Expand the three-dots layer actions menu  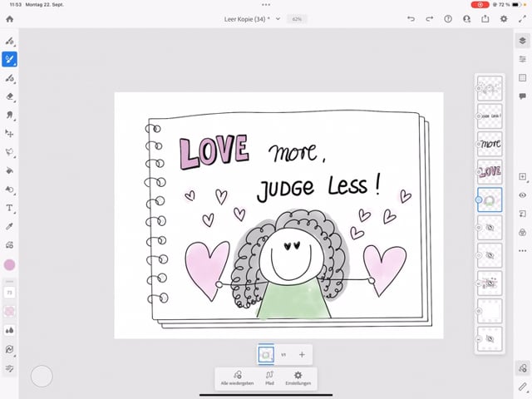[522, 250]
